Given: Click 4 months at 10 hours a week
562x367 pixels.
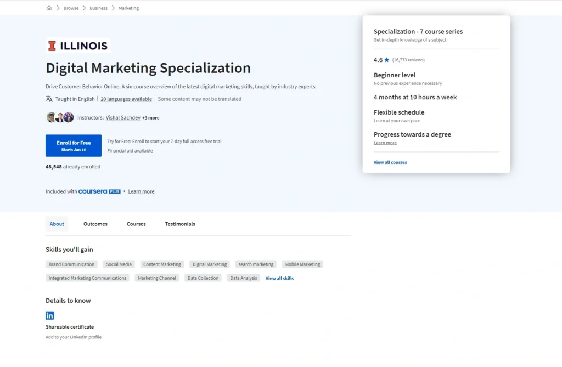Looking at the screenshot, I should [415, 97].
